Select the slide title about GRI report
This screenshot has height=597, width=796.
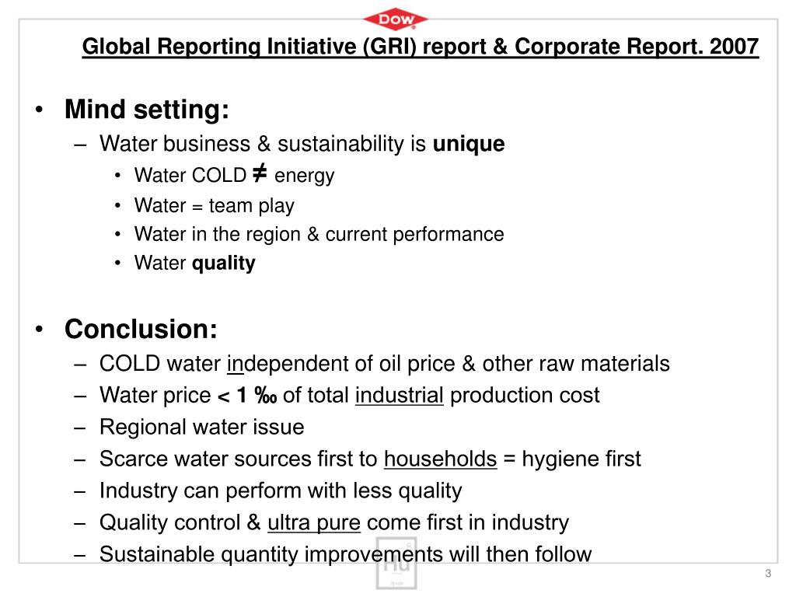pyautogui.click(x=421, y=47)
